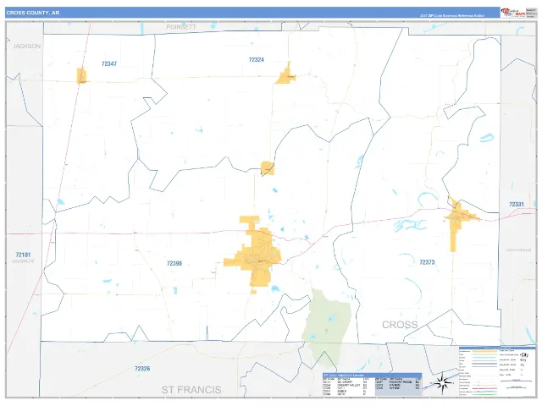Select ZIP code label 72347
This screenshot has height=406, width=542.
109,64
